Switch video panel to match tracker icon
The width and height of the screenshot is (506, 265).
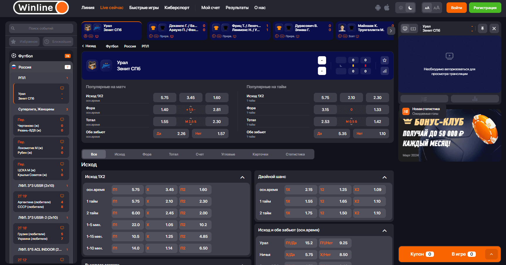click(413, 28)
